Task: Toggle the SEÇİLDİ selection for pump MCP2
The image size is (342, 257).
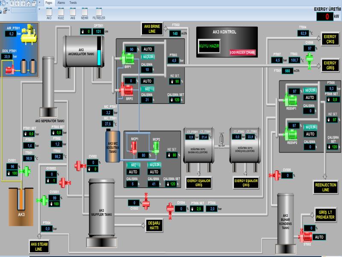Action: [x=154, y=165]
